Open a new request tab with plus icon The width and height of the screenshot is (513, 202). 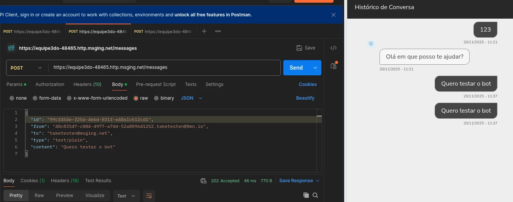[x=204, y=31]
